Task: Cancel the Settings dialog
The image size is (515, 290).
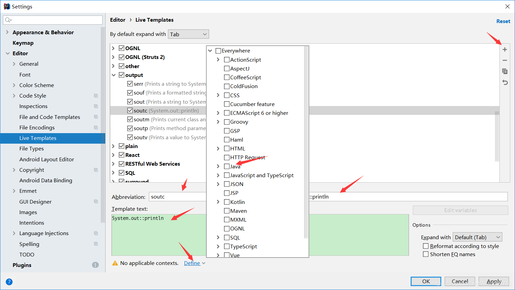Action: coord(460,282)
